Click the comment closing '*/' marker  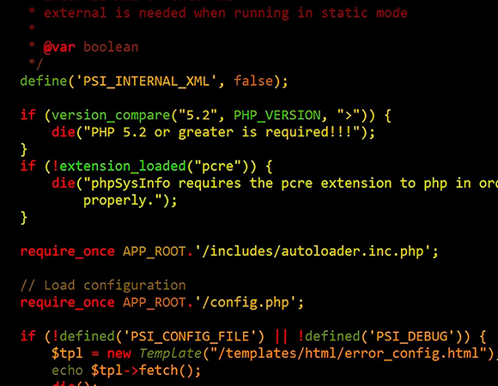point(35,63)
